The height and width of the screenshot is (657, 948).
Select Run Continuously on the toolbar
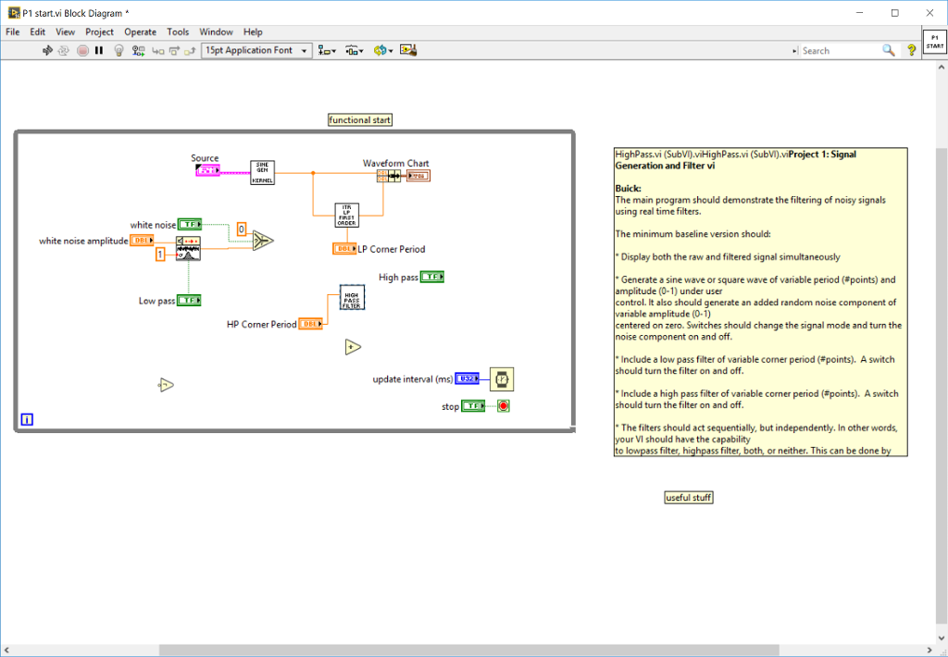63,50
